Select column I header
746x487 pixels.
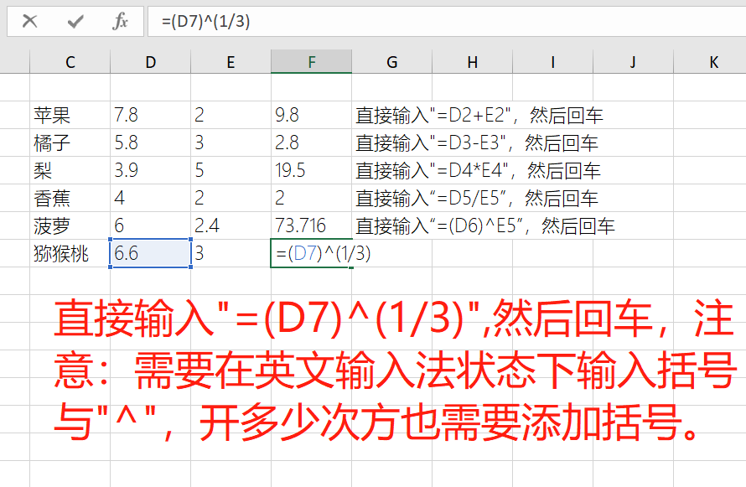(552, 62)
